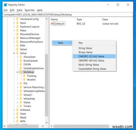The height and width of the screenshot is (130, 136).
Task: Select the Tracking folder icon
Action: 24,76
